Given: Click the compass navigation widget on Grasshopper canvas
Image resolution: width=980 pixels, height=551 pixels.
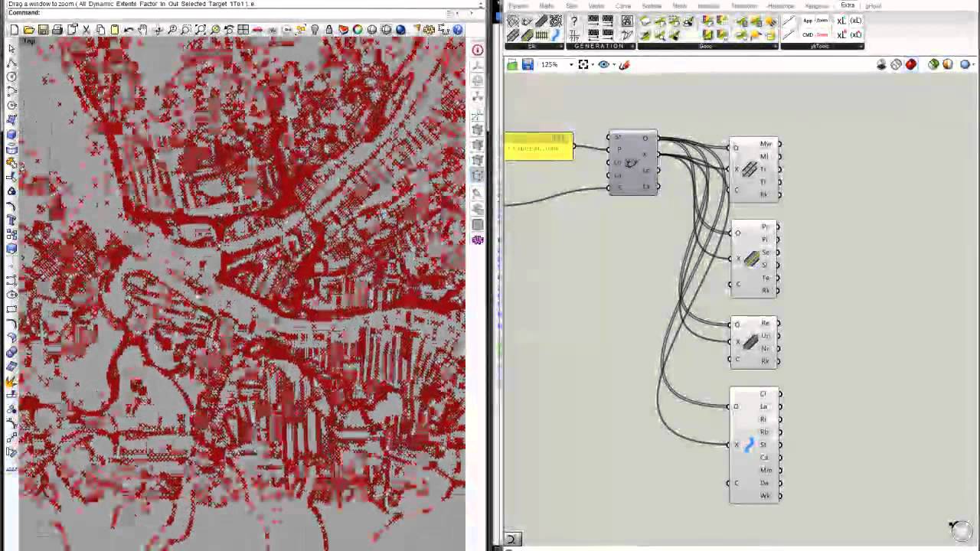Looking at the screenshot, I should point(960,530).
